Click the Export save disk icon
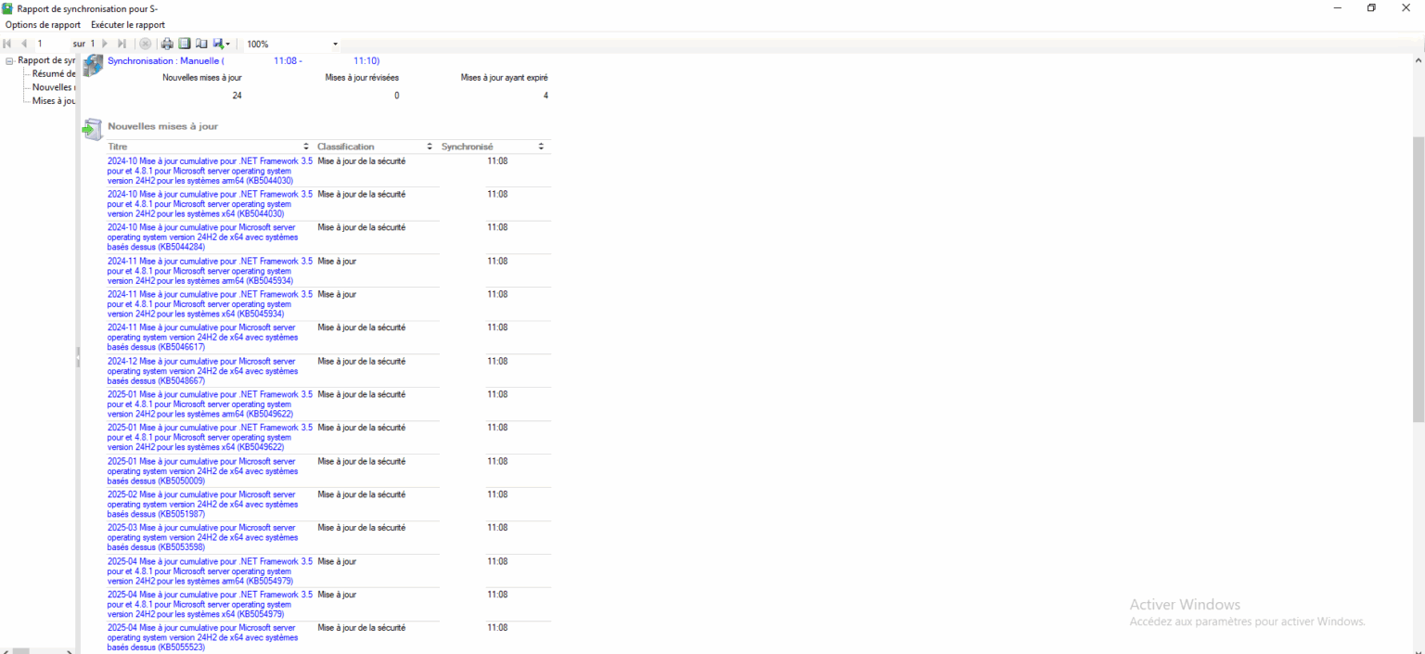This screenshot has width=1425, height=654. [x=218, y=44]
